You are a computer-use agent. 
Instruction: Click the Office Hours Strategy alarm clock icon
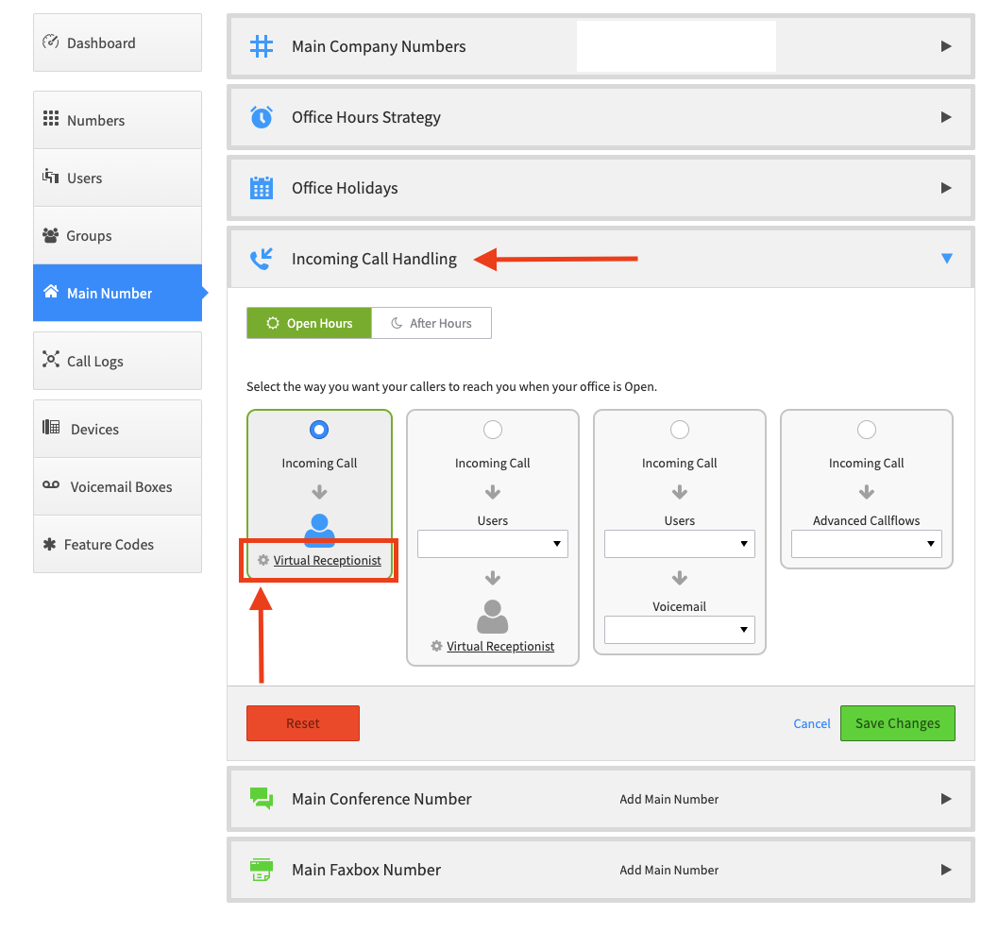[261, 117]
